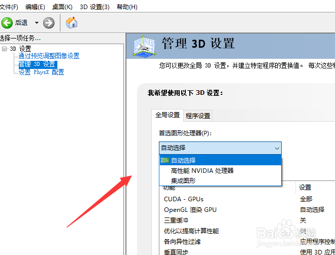The height and width of the screenshot is (255, 335).
Task: Select the 垂直同步 row
Action: (x=247, y=252)
